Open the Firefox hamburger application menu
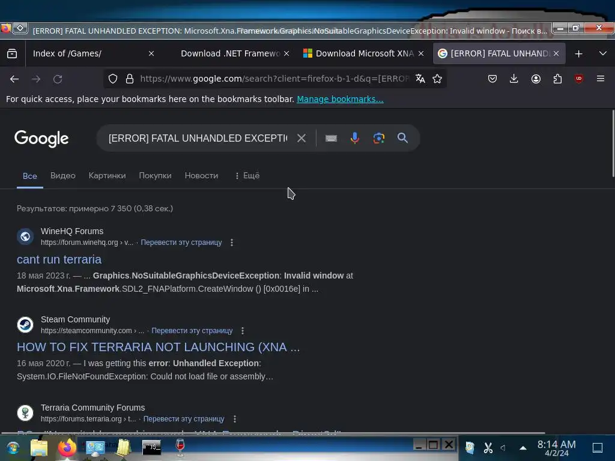 [x=601, y=79]
